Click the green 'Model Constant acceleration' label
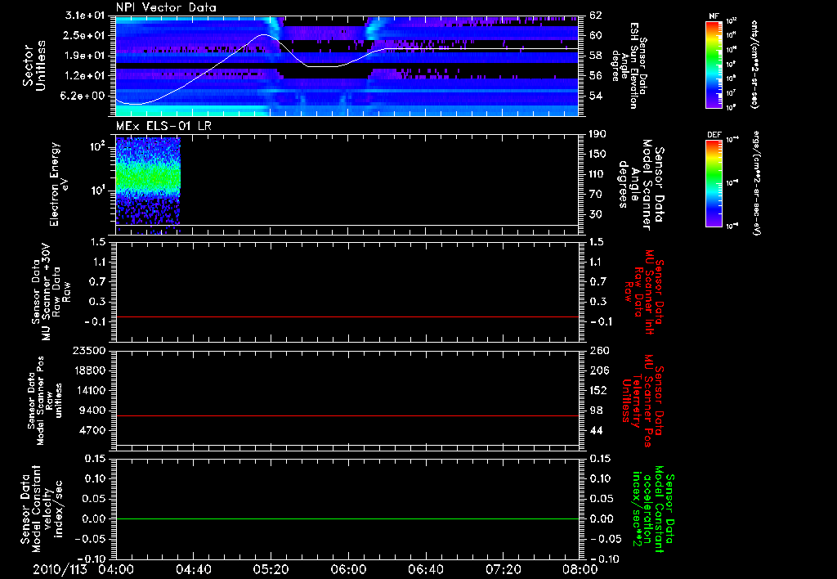 pyautogui.click(x=653, y=509)
